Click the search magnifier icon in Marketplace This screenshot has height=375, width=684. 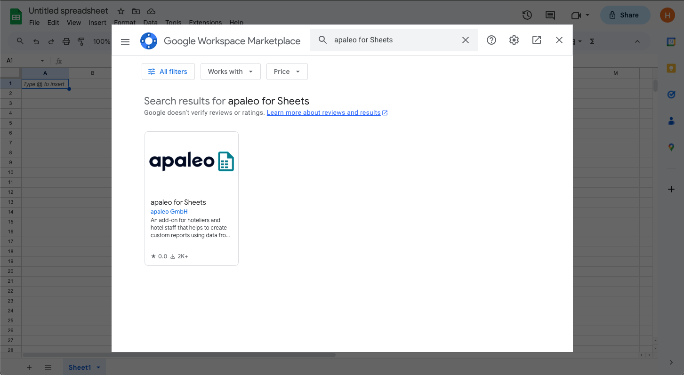pos(322,40)
